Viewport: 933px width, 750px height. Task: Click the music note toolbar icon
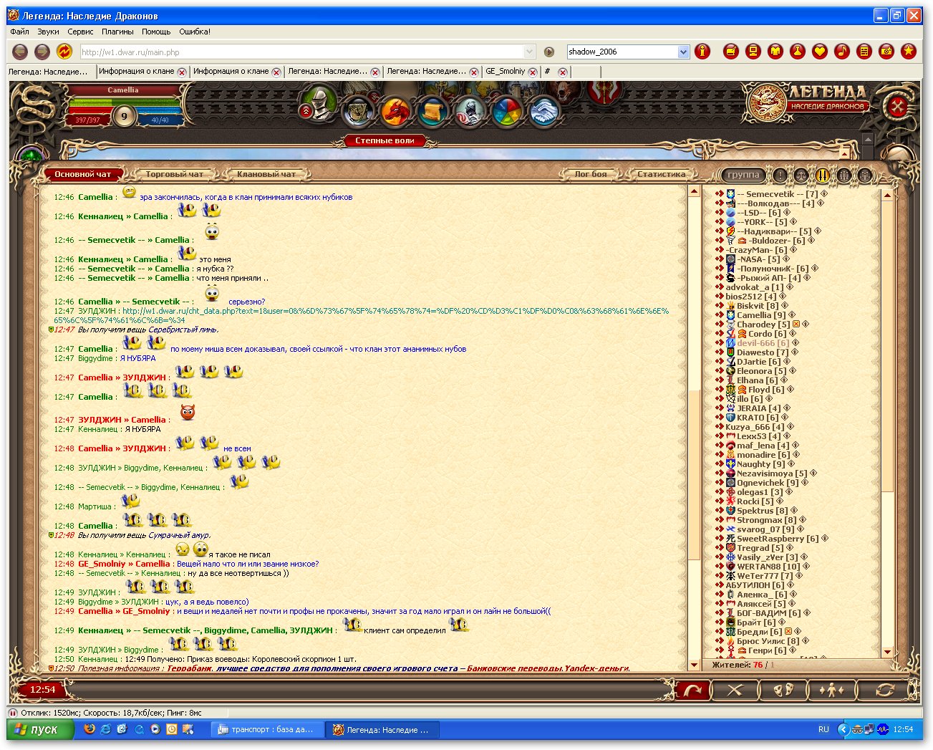842,52
